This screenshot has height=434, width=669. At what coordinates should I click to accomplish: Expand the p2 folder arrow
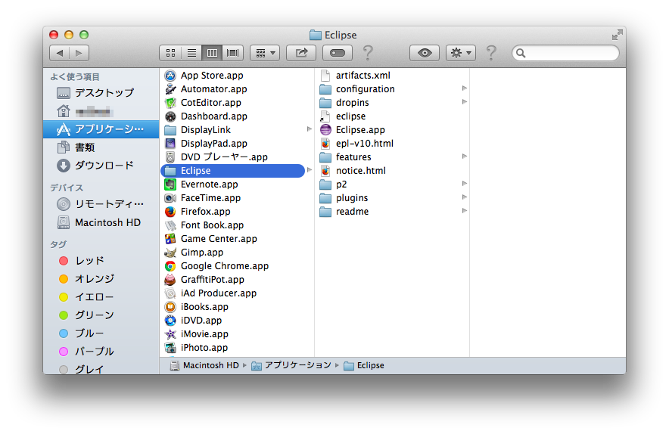click(465, 184)
